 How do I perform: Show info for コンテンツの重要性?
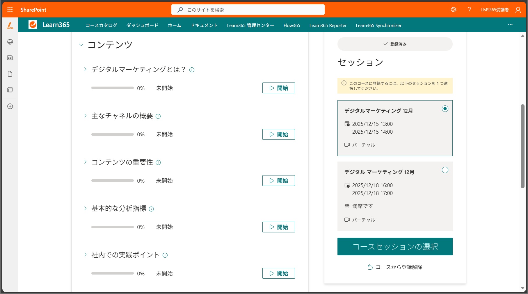[158, 162]
